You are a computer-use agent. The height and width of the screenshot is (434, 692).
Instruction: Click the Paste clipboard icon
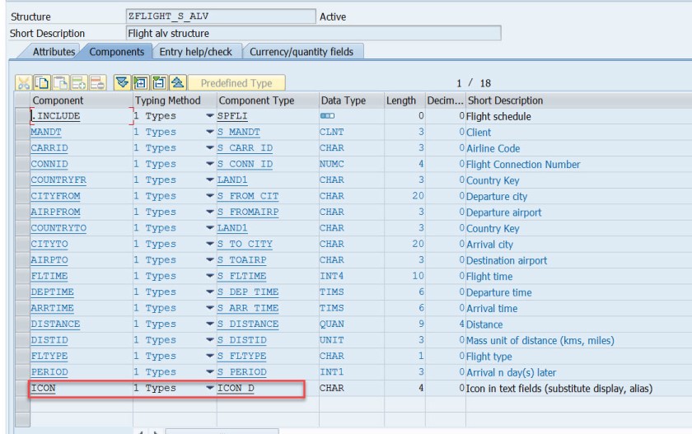coord(60,83)
